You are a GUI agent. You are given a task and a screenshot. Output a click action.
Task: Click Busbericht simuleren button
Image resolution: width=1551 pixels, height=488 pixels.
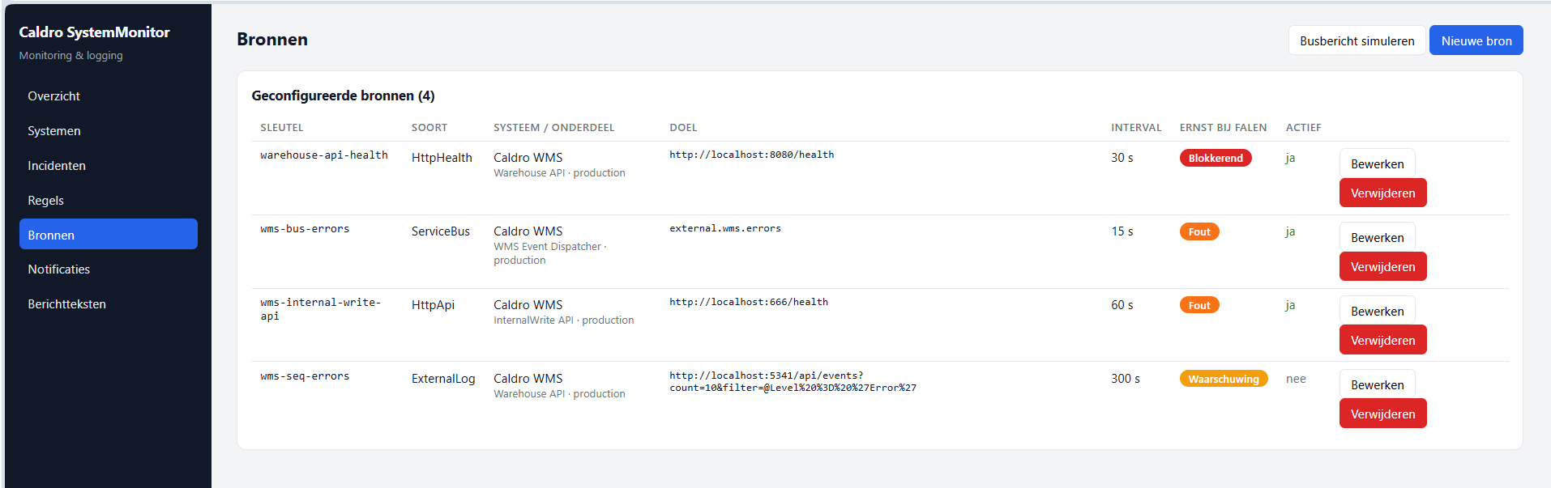[x=1357, y=40]
